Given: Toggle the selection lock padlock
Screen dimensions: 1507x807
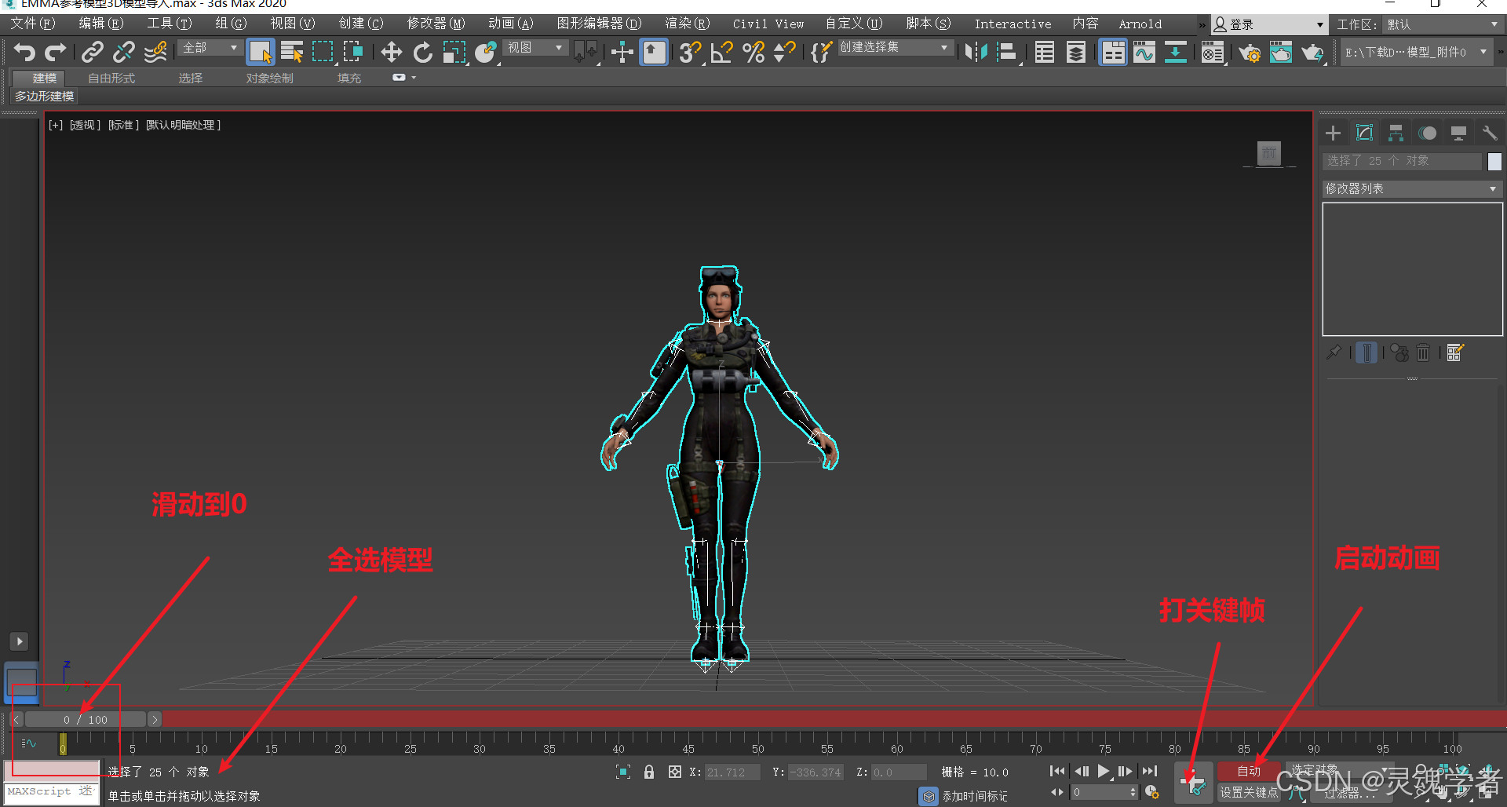Looking at the screenshot, I should (x=649, y=772).
